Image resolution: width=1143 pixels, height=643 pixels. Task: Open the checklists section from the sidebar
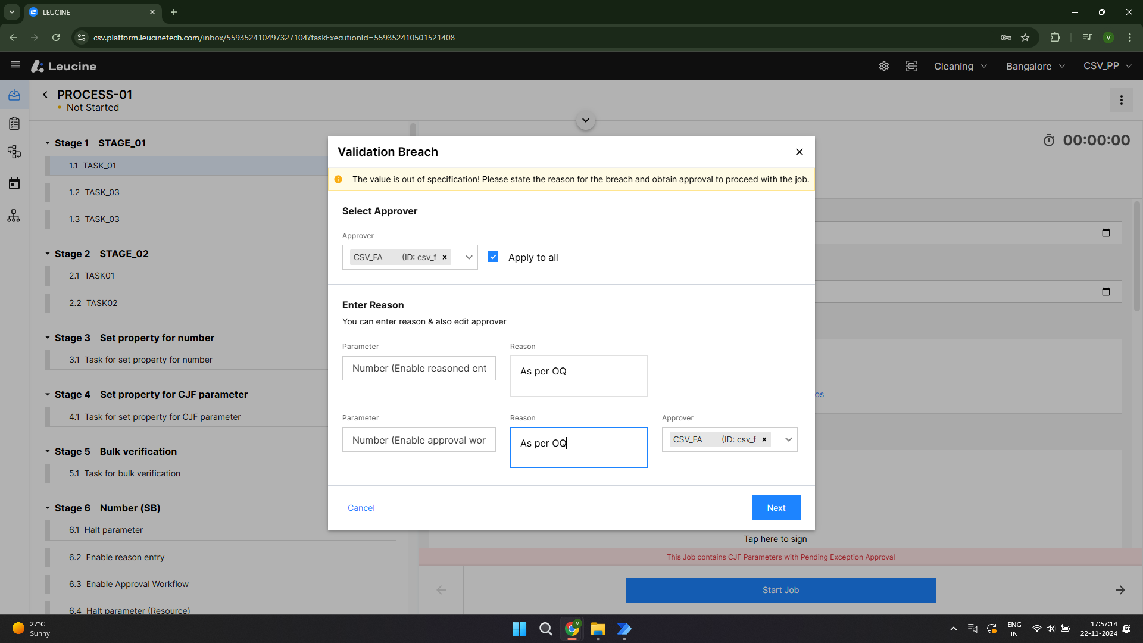(14, 123)
